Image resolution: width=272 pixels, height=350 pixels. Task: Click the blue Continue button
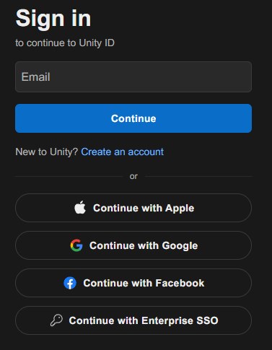(x=133, y=118)
